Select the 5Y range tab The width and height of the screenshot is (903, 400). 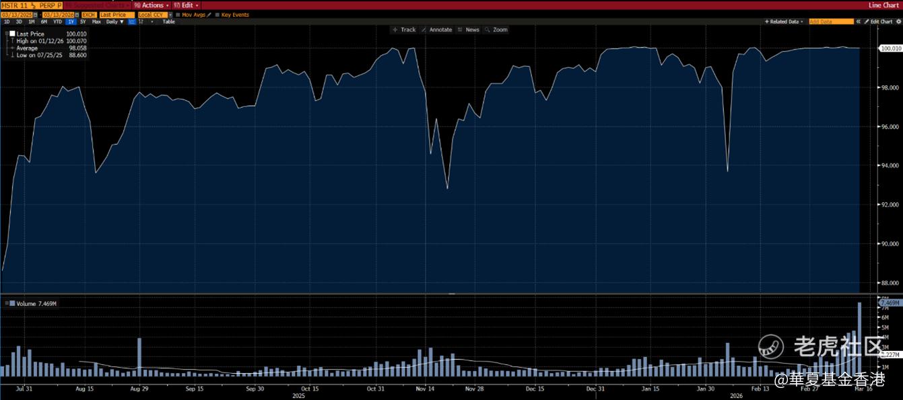click(x=83, y=22)
